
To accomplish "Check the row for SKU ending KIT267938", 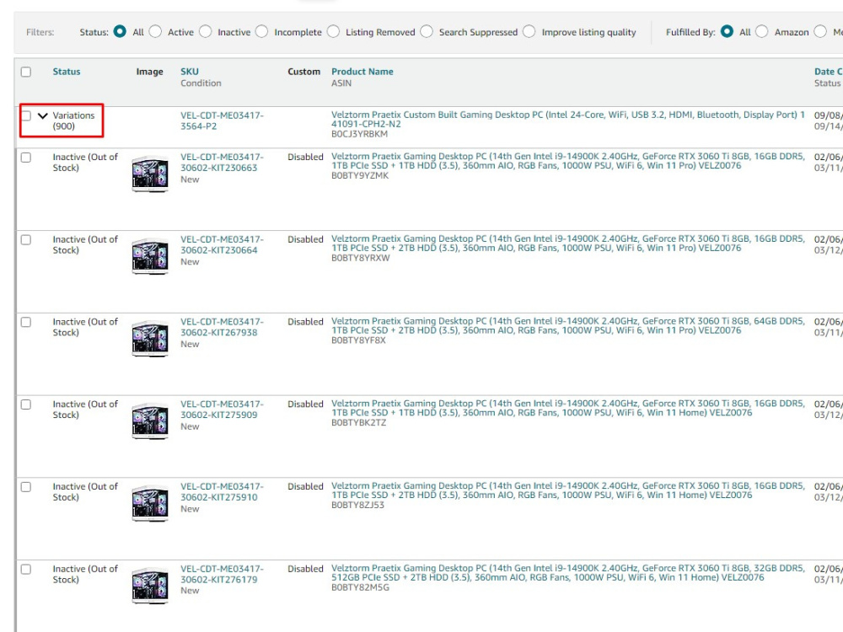I will click(x=26, y=322).
